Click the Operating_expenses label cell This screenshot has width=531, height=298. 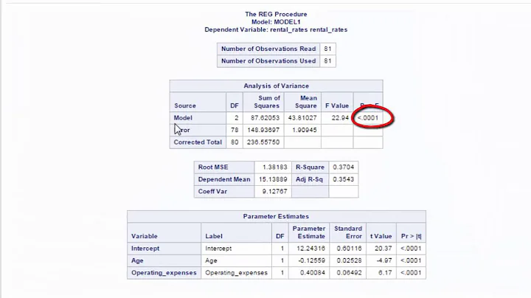click(237, 273)
